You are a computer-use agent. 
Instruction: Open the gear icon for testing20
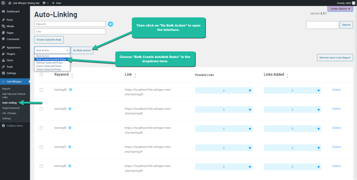click(x=70, y=90)
